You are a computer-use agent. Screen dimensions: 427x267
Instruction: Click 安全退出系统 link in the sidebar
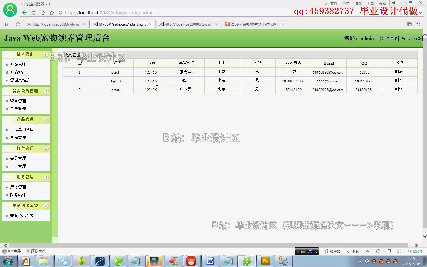click(22, 216)
